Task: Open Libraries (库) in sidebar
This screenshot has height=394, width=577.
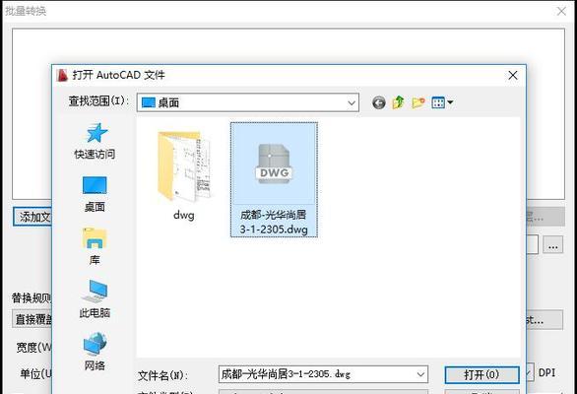Action: point(95,246)
